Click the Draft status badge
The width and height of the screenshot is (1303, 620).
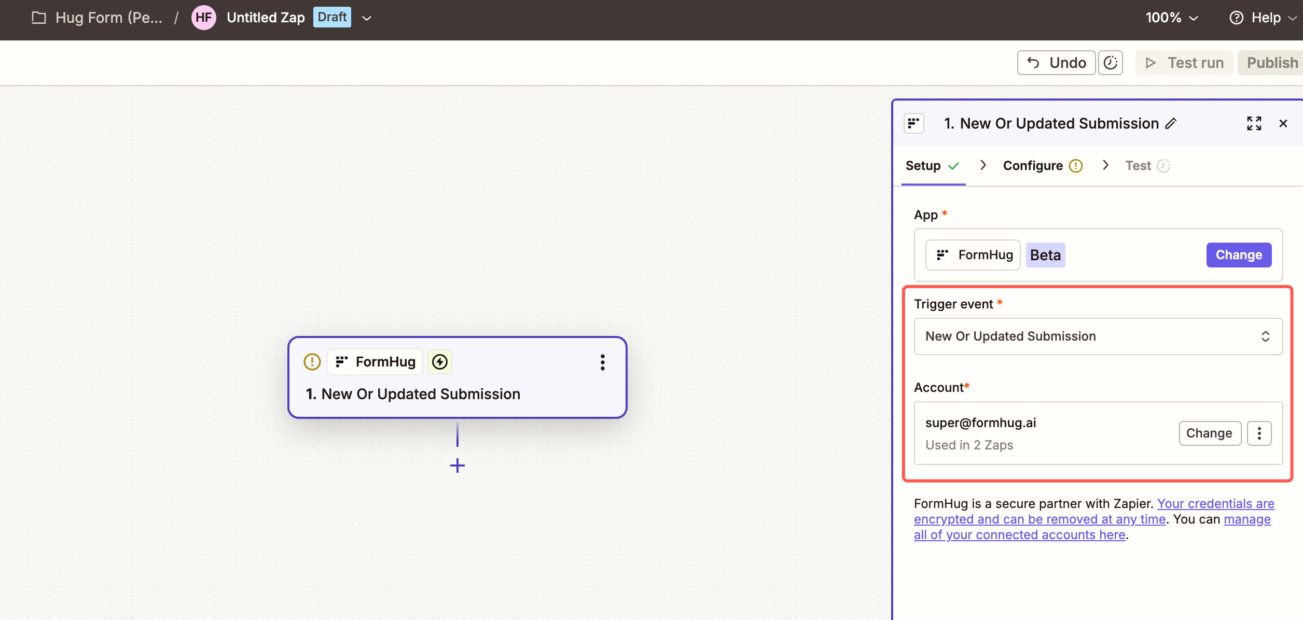coord(332,17)
